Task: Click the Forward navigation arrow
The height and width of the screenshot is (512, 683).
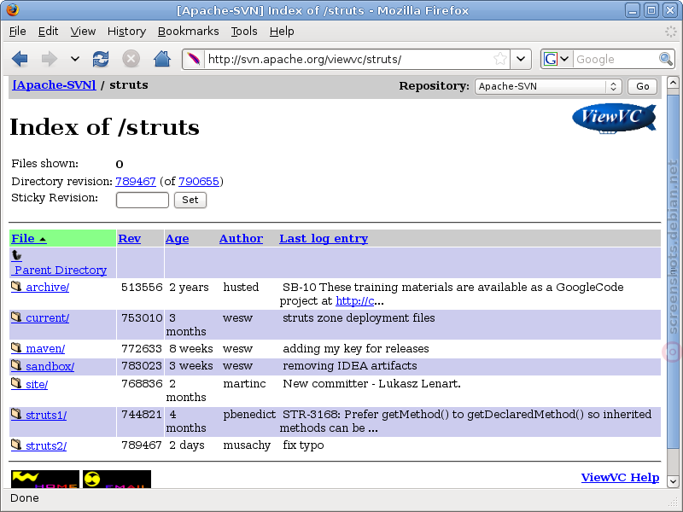Action: click(50, 59)
